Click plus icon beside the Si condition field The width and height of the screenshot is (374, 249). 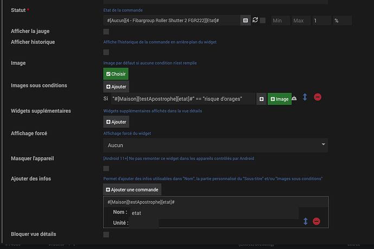(x=261, y=99)
